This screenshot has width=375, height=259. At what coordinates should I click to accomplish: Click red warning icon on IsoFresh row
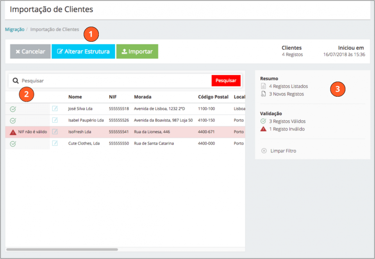[13, 132]
